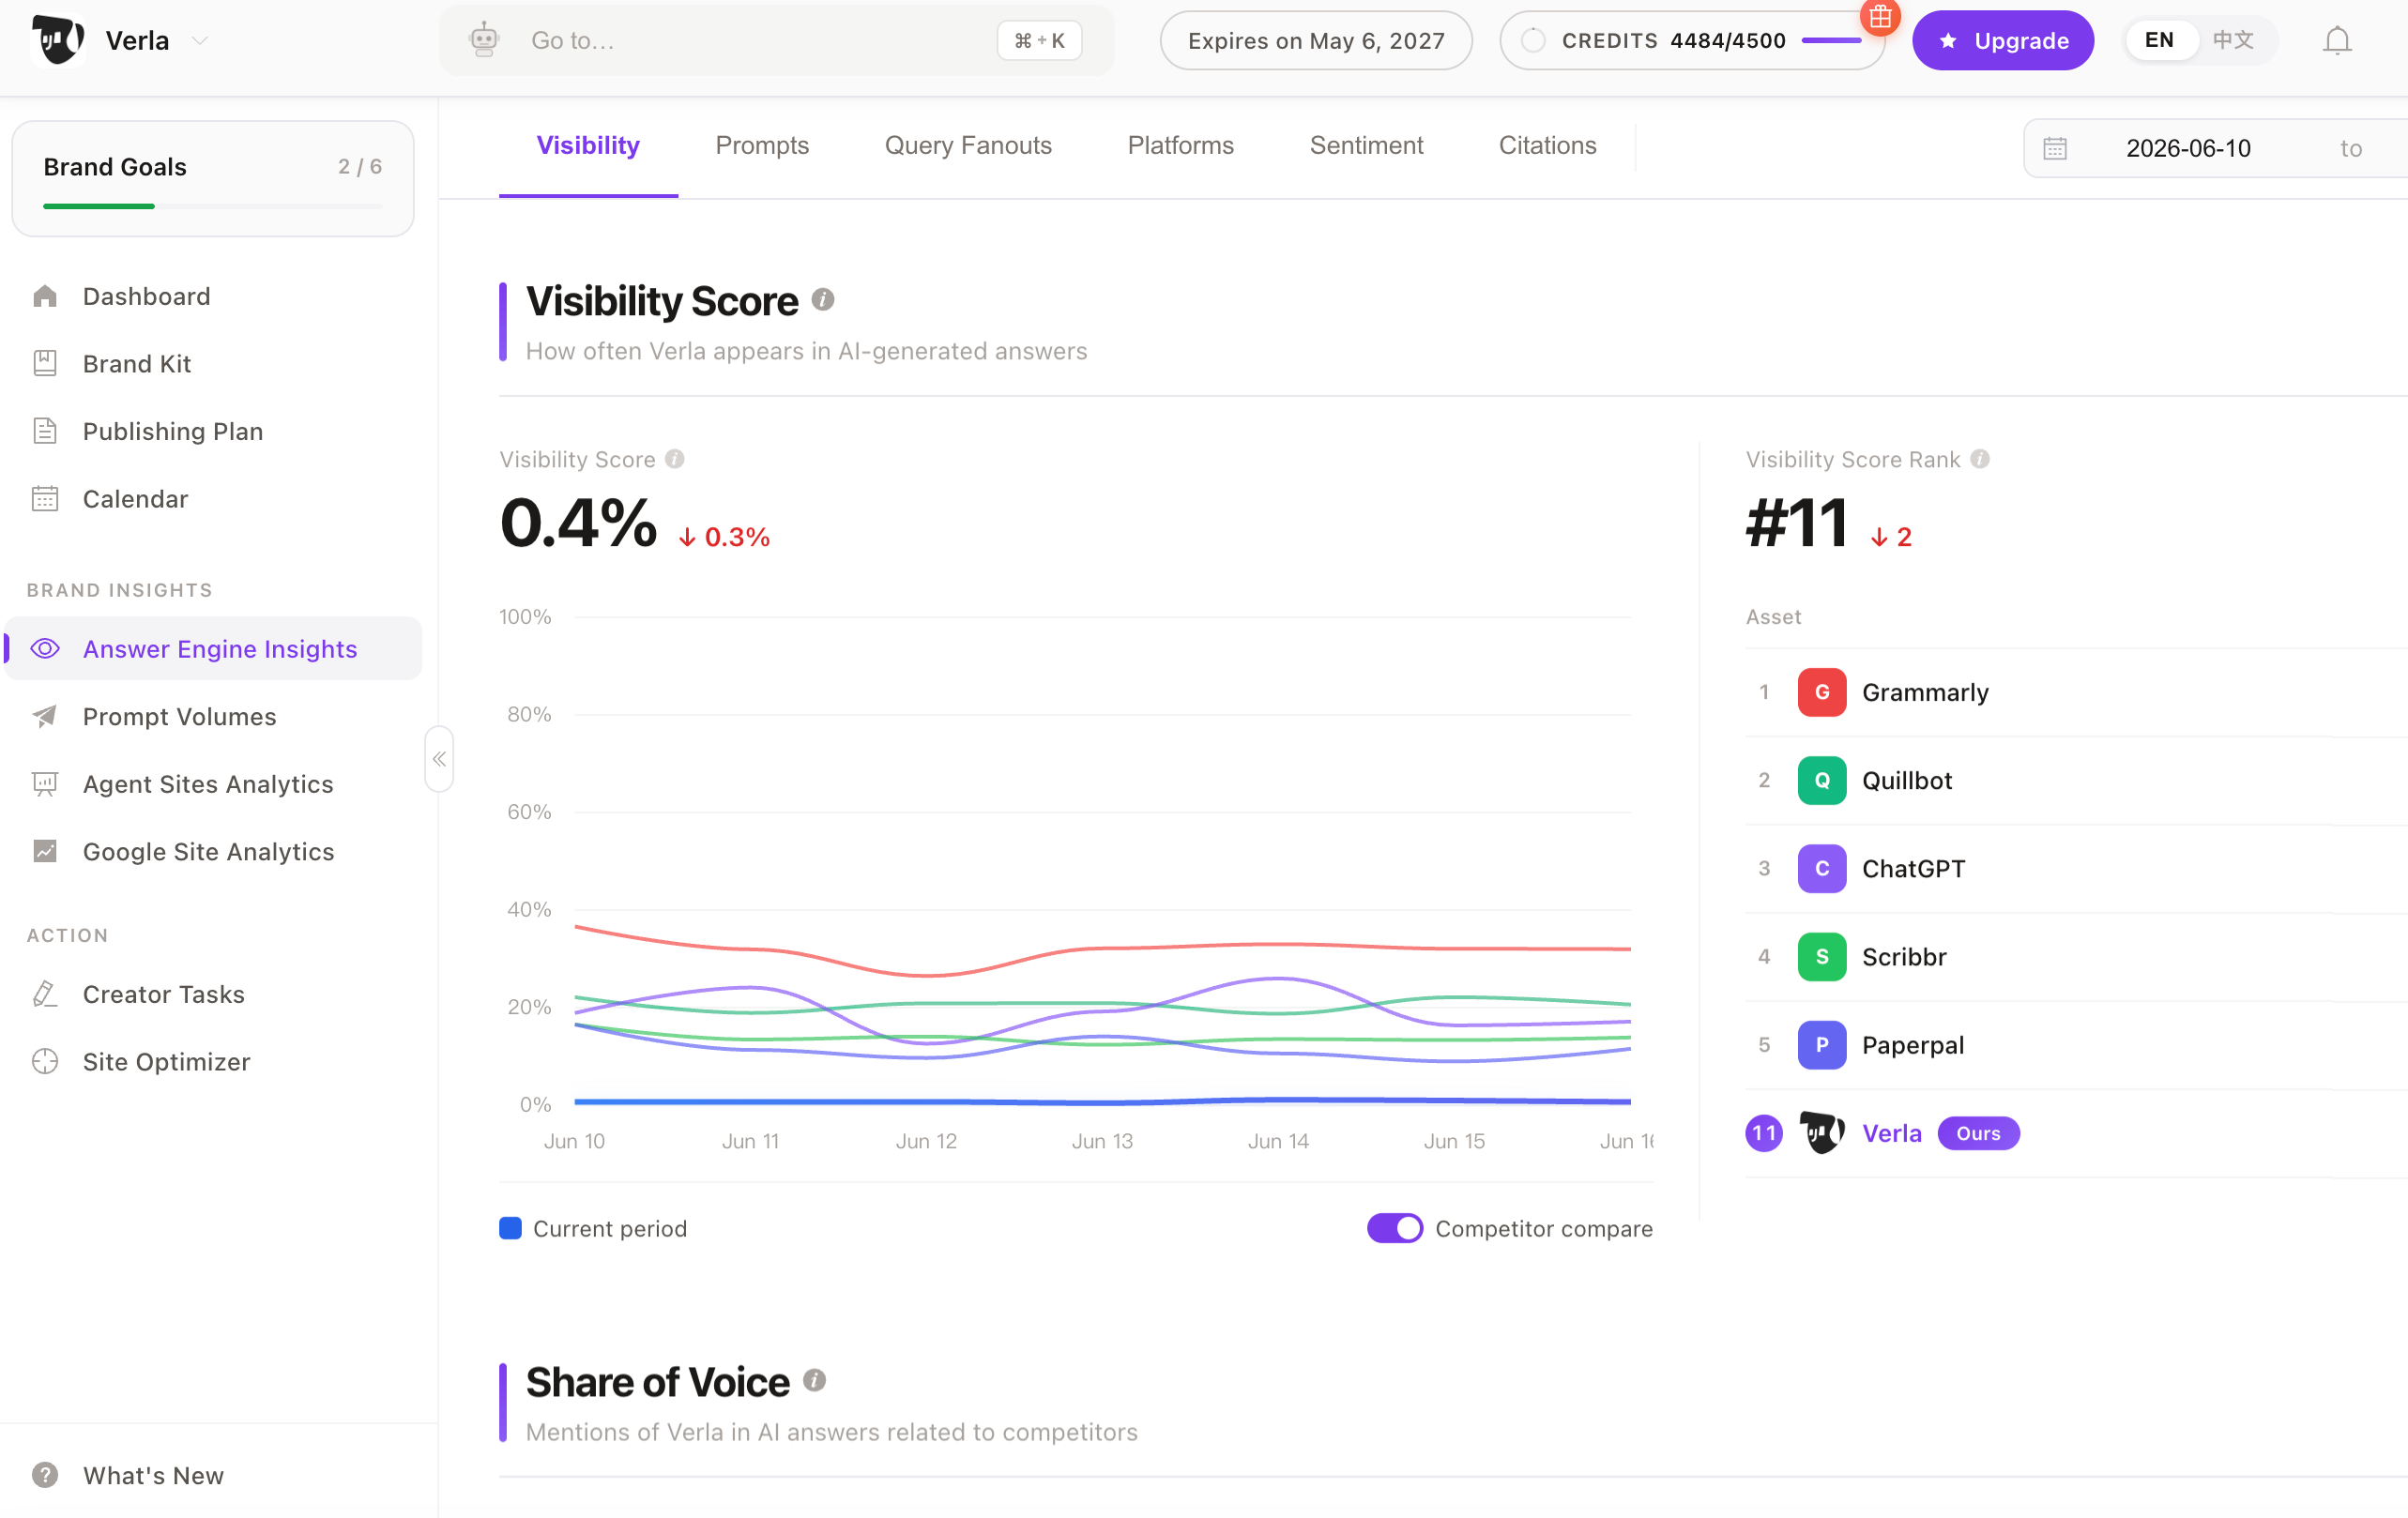
Task: Click the Verla logo in header
Action: [58, 40]
